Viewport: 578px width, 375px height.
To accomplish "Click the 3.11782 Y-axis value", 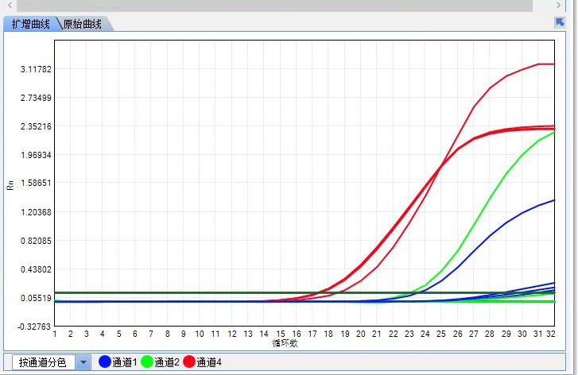I will [x=36, y=69].
